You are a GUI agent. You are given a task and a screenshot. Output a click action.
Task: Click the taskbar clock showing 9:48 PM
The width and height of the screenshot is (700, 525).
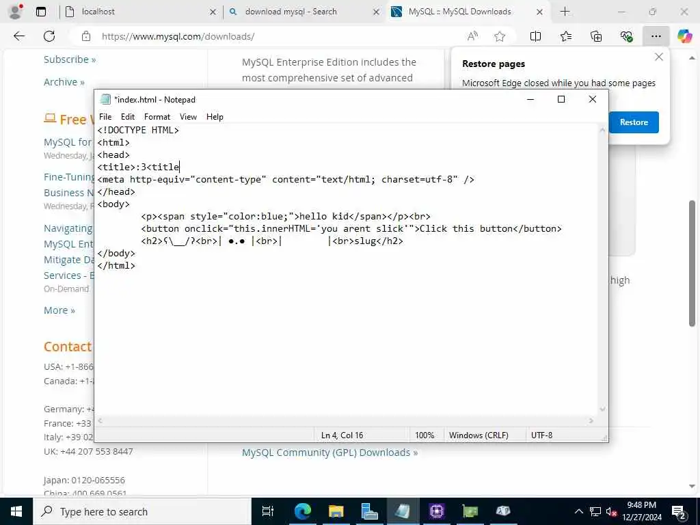[x=641, y=511]
